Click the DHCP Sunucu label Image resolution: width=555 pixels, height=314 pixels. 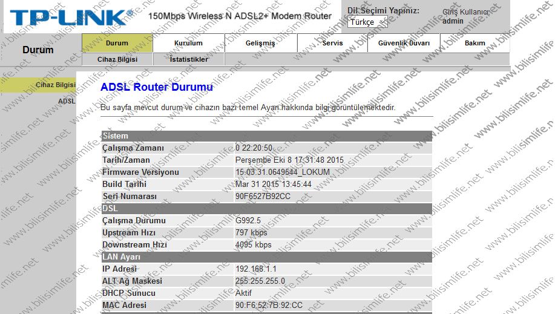(129, 293)
